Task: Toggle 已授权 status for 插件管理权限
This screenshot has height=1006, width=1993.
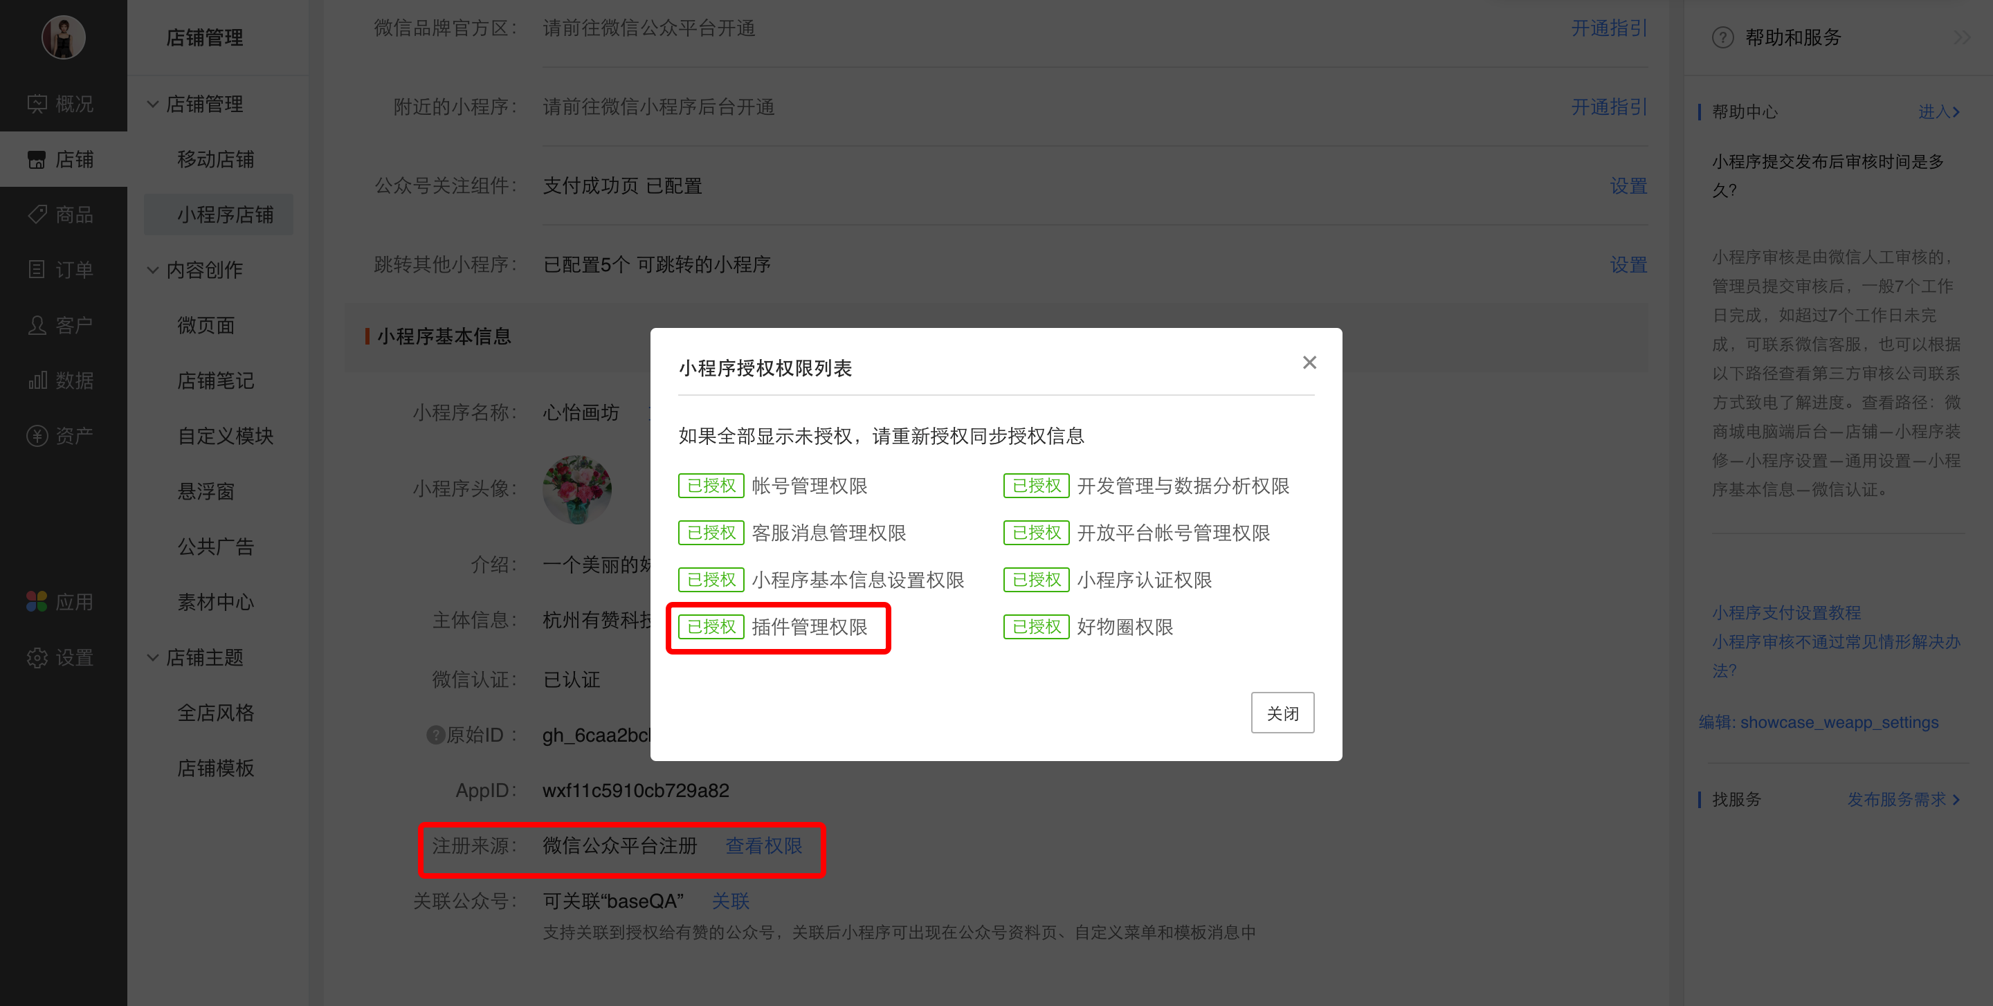Action: tap(711, 626)
